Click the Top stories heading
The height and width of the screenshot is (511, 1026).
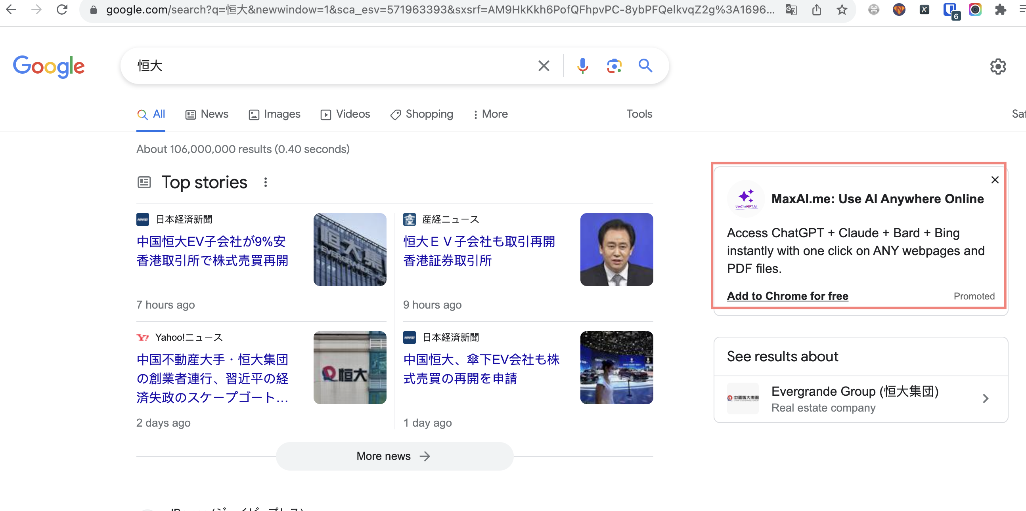(x=204, y=182)
